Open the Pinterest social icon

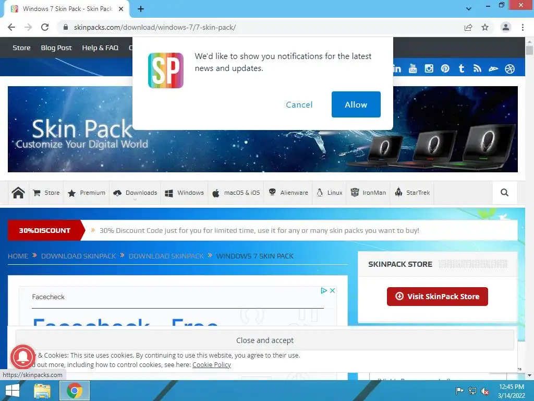(445, 69)
